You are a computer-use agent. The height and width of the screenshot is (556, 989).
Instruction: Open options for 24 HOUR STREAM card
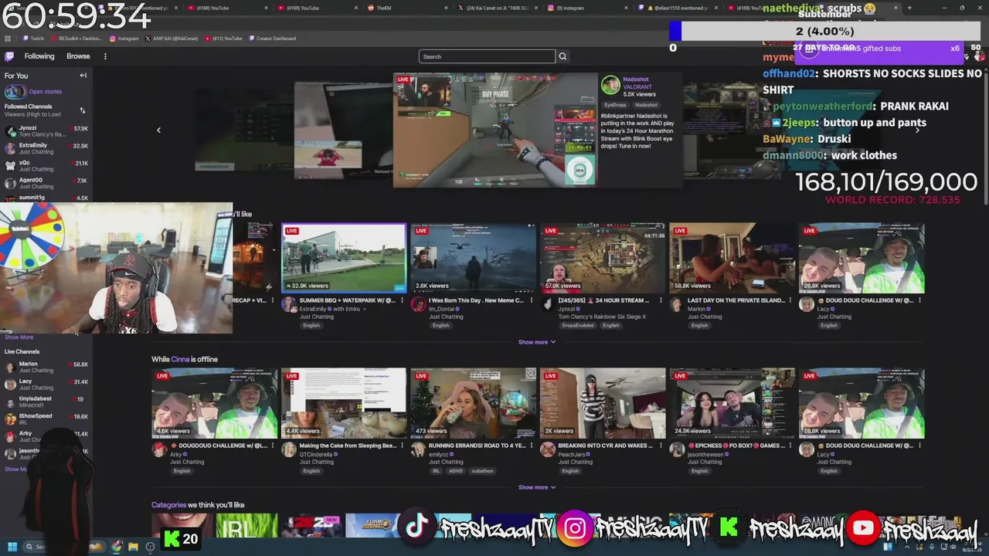(661, 300)
